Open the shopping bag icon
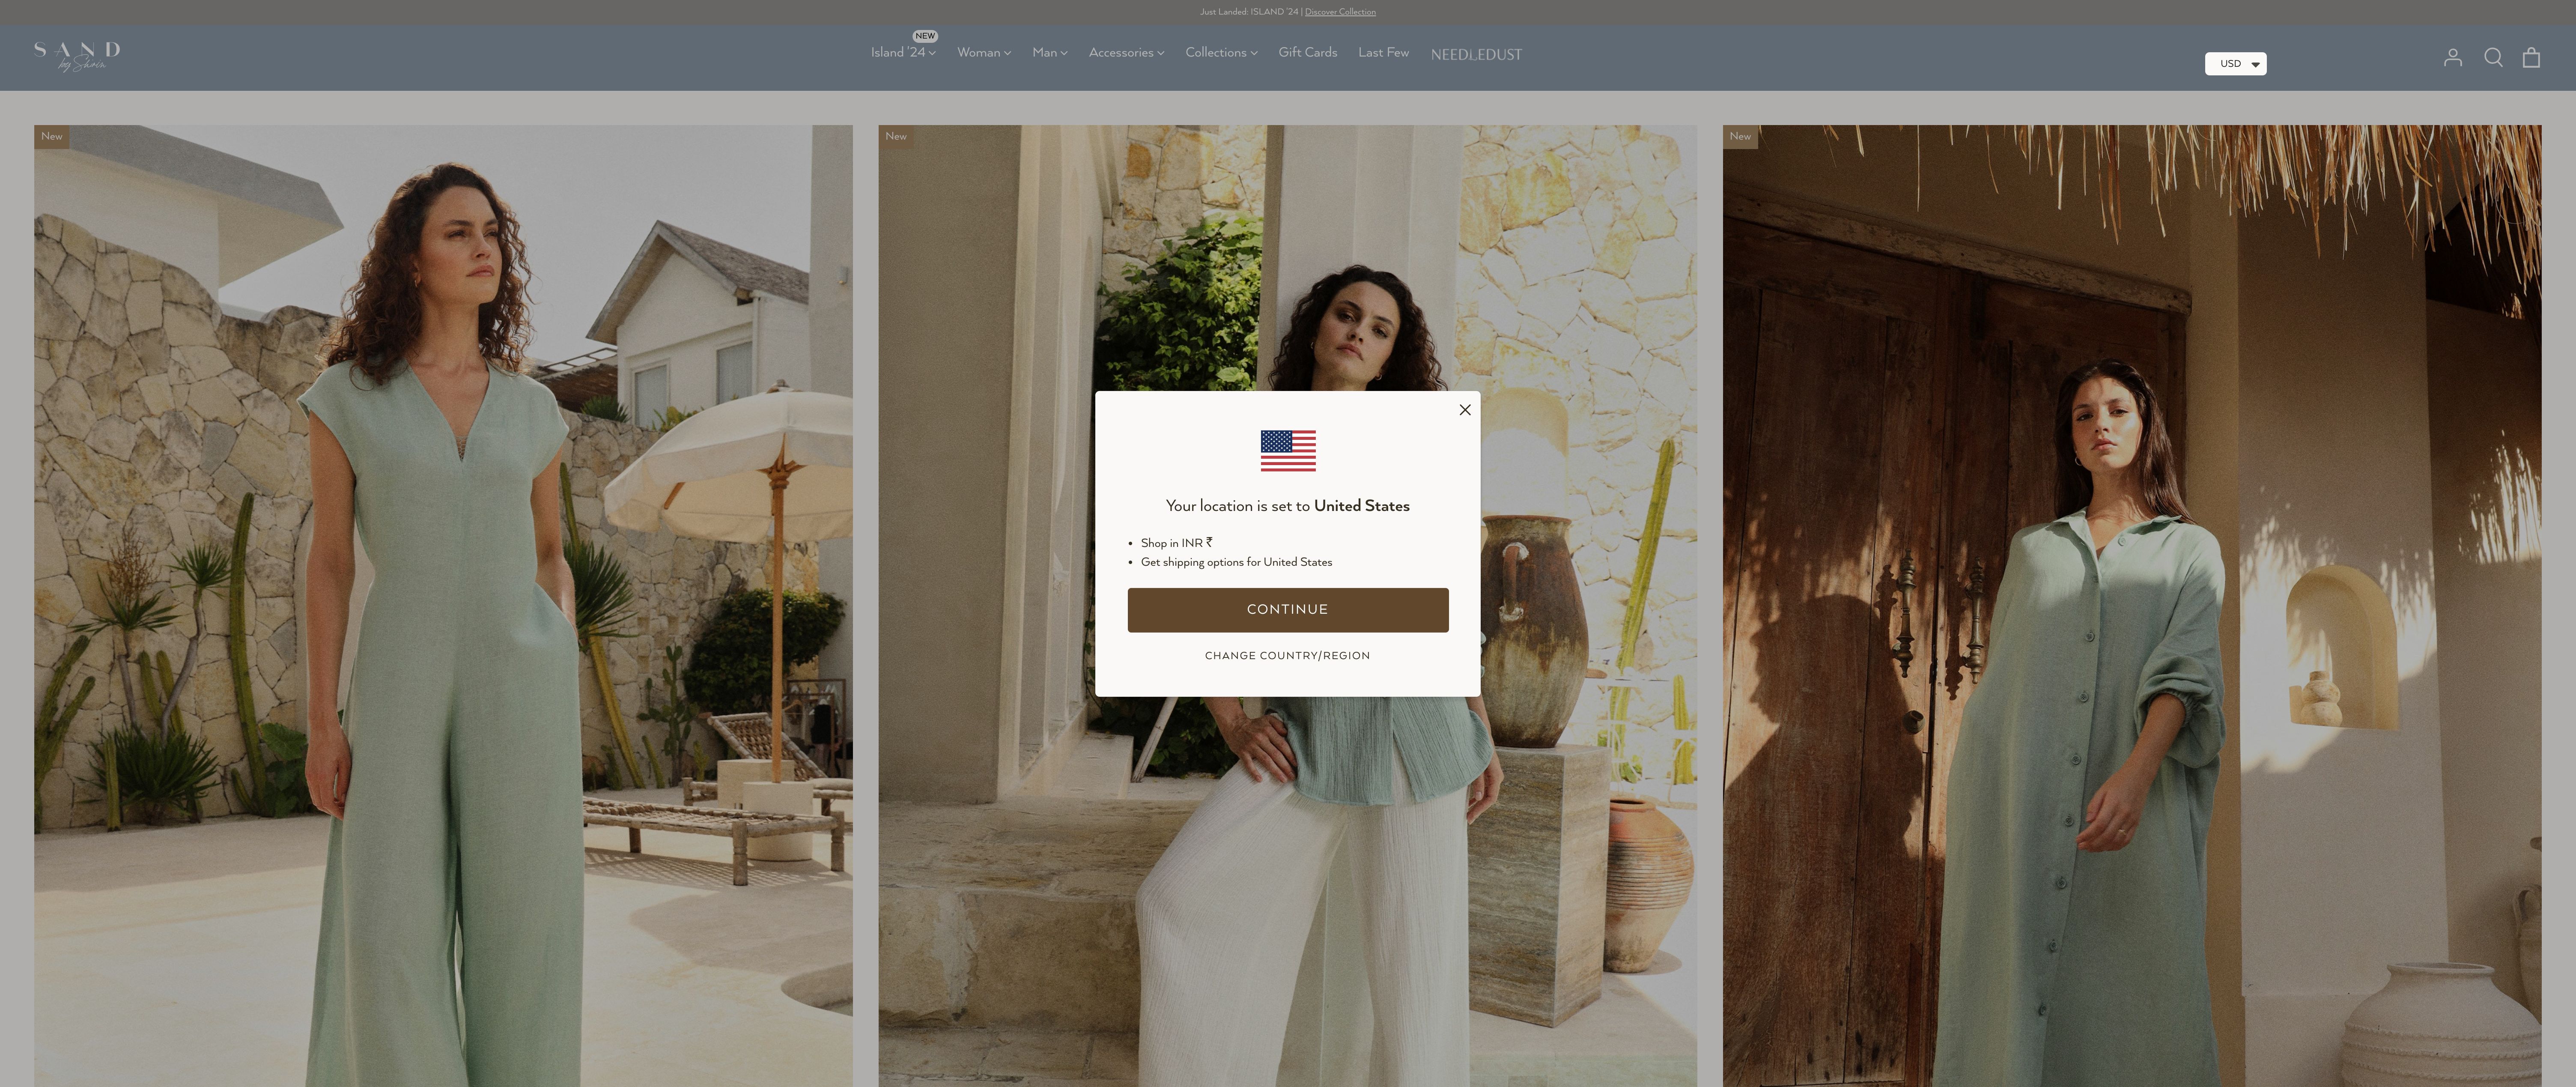Viewport: 2576px width, 1087px height. (x=2531, y=58)
